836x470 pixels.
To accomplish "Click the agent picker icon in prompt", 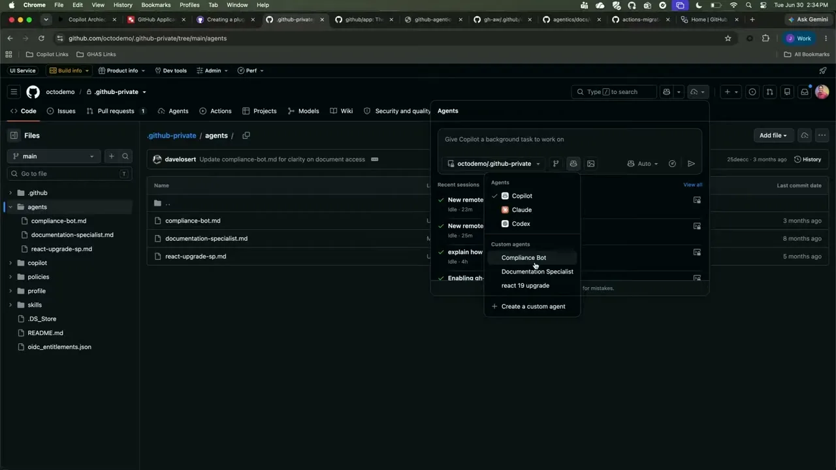I will [x=573, y=164].
